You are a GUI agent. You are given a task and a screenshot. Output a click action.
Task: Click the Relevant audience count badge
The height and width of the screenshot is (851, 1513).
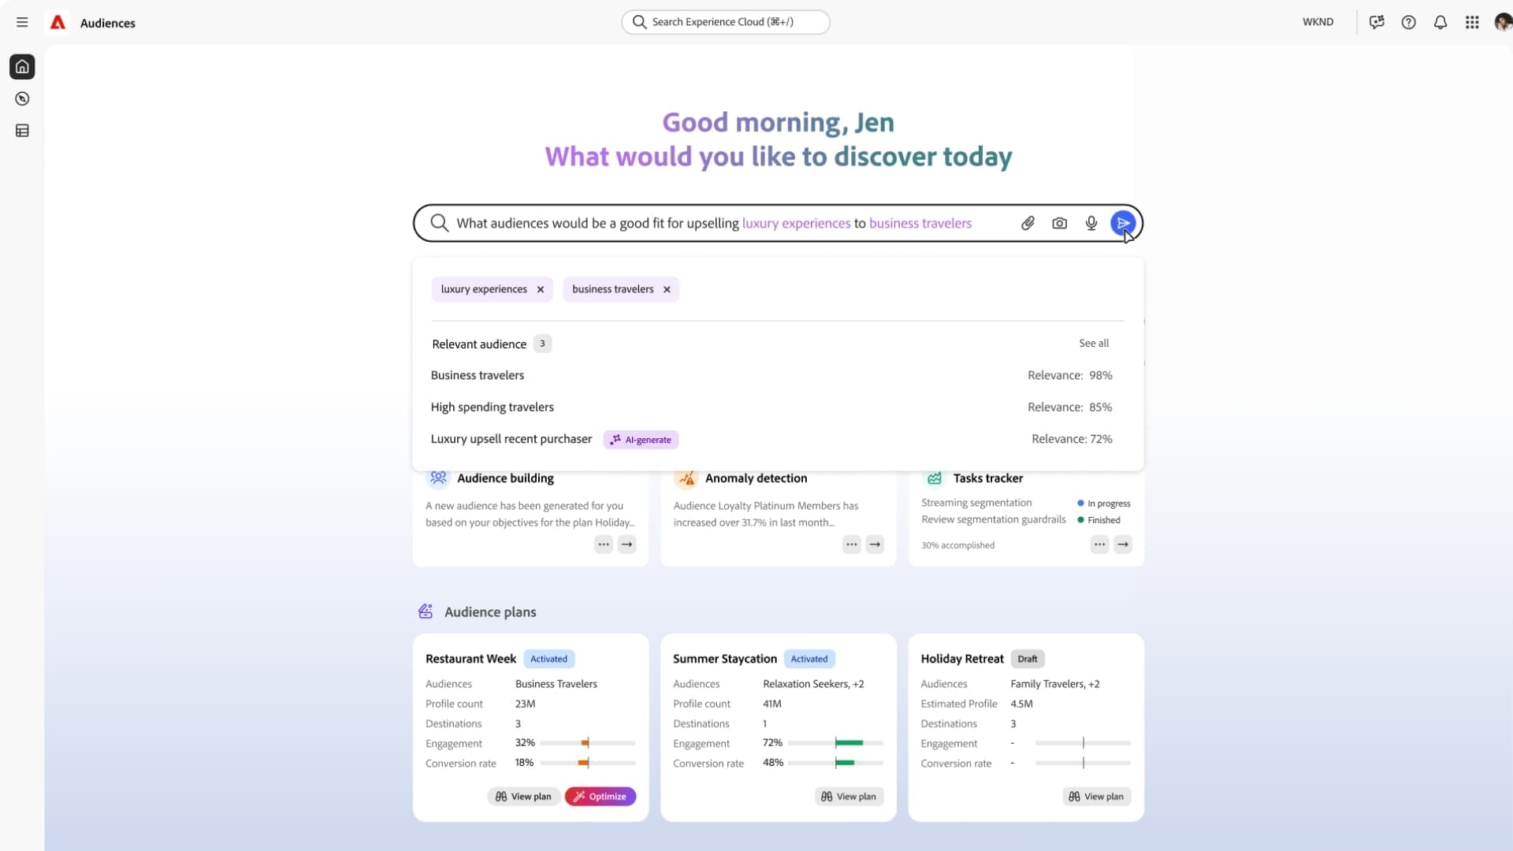[542, 344]
